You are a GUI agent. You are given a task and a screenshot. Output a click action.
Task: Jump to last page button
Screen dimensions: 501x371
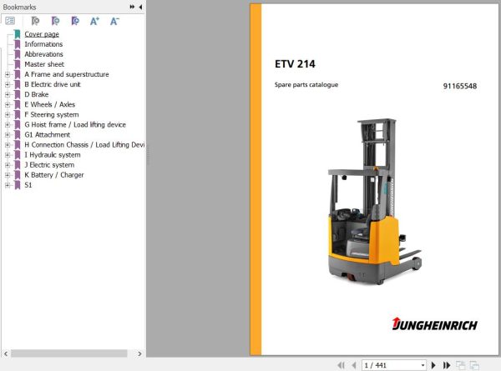[x=447, y=365]
